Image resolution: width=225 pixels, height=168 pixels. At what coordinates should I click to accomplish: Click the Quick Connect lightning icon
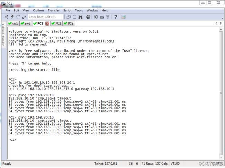tap(12, 17)
